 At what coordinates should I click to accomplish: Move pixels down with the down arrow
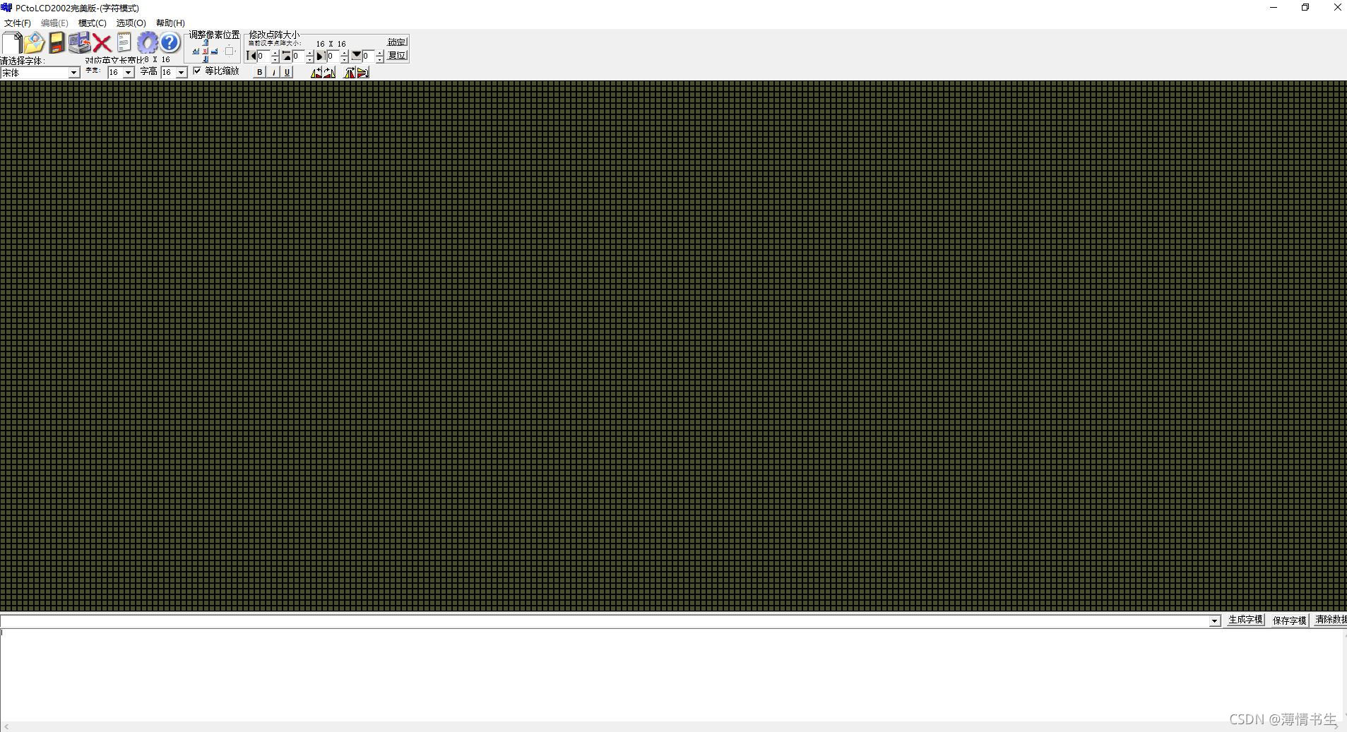click(x=206, y=60)
